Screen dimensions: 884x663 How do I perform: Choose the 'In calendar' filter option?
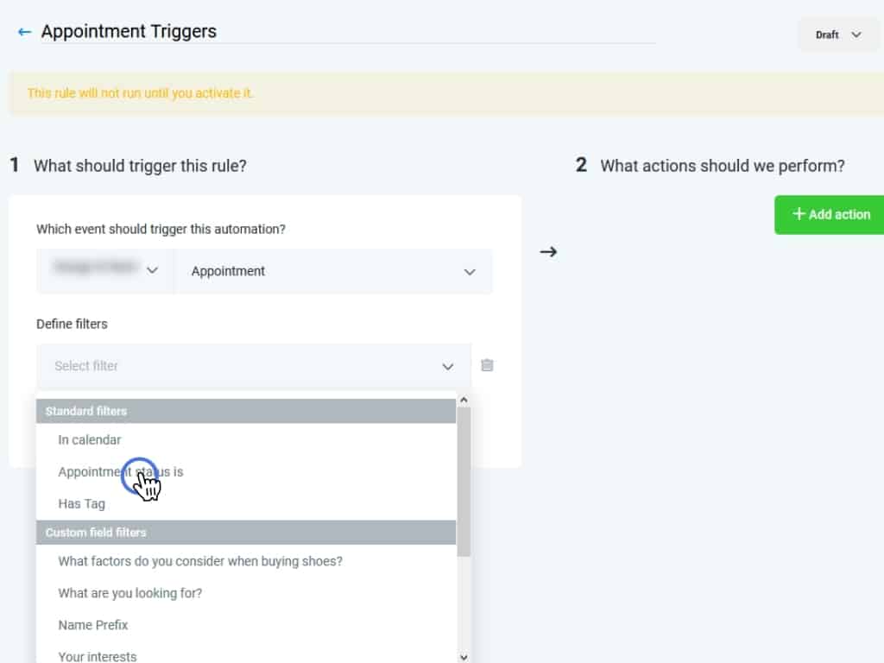[90, 439]
